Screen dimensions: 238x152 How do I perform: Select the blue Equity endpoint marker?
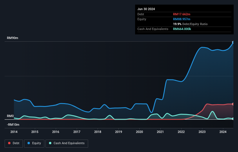233,42
